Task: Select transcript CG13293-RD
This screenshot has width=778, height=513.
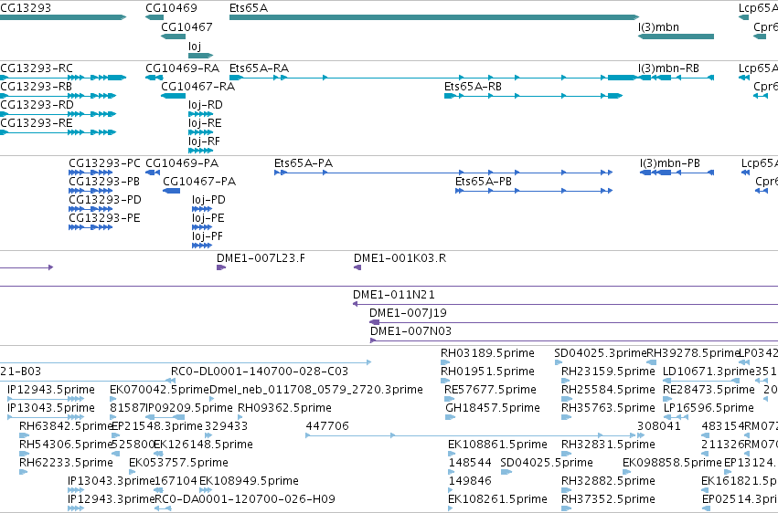Action: [58, 114]
